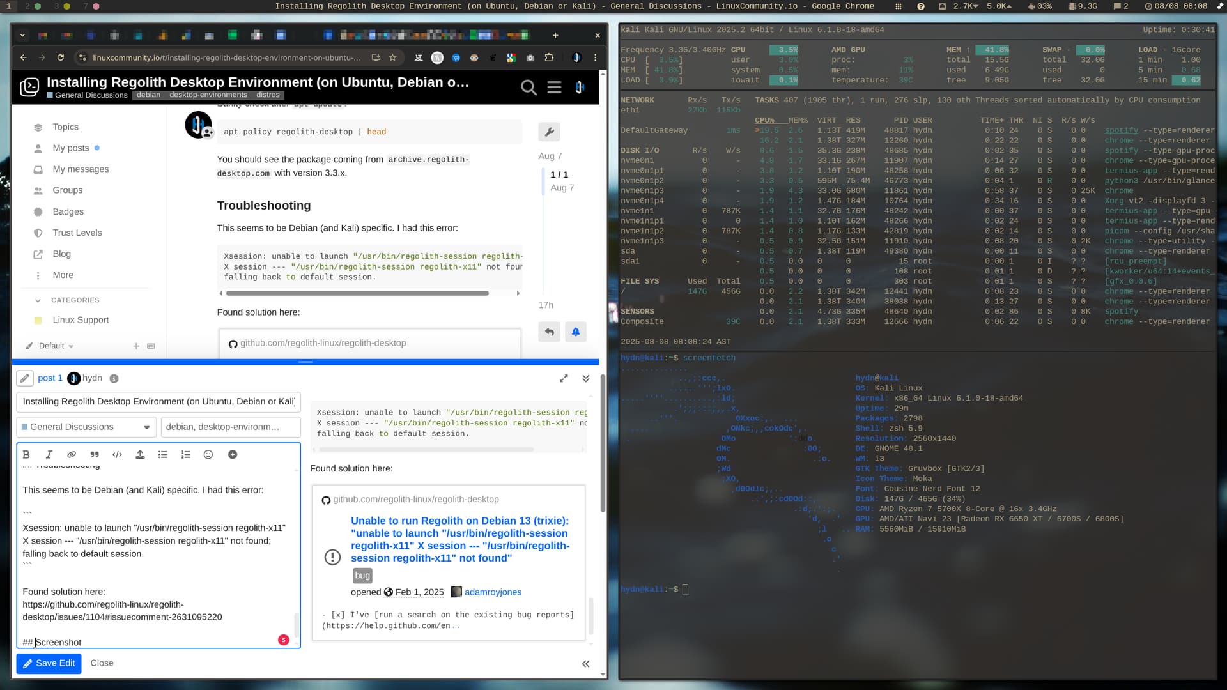Click the Bold formatting button in the editor
The width and height of the screenshot is (1227, 690).
click(26, 454)
